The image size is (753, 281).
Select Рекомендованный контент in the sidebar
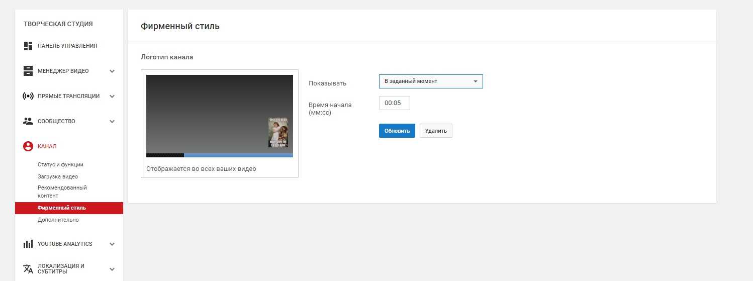pos(62,192)
